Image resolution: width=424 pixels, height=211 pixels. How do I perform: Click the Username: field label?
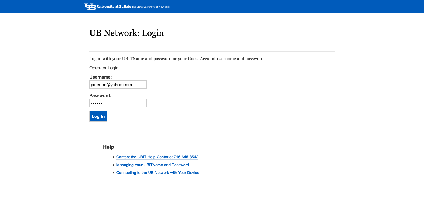pos(101,77)
